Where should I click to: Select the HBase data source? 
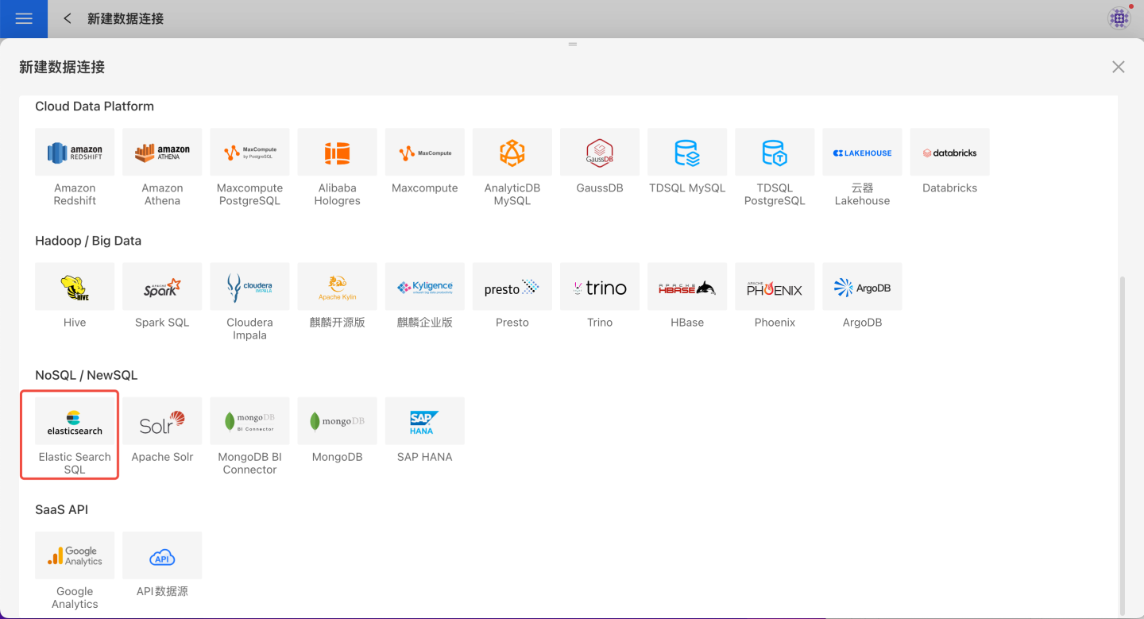click(x=686, y=287)
